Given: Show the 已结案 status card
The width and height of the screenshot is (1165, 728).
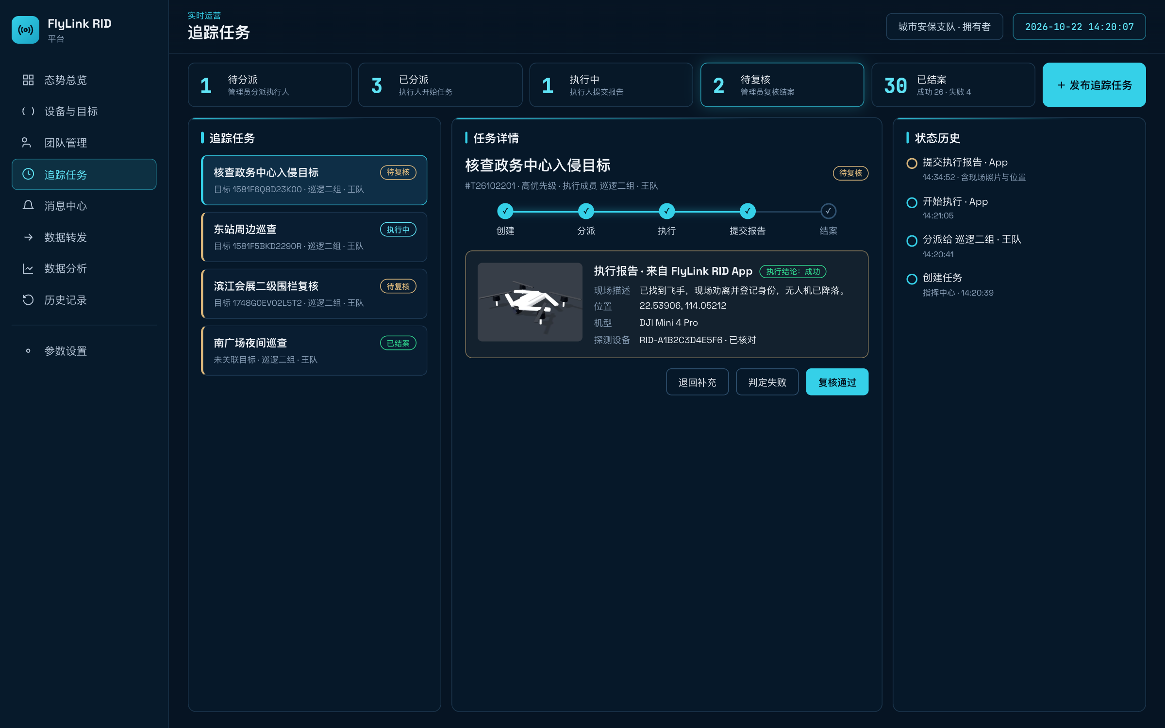Looking at the screenshot, I should 953,85.
